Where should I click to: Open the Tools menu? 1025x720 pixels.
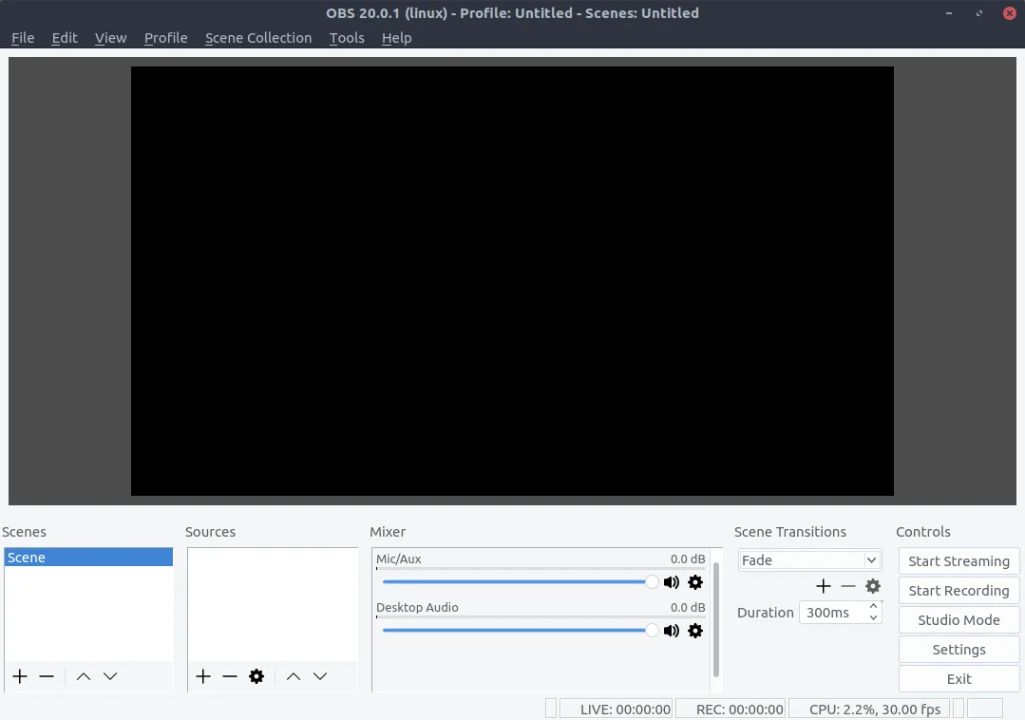[x=347, y=38]
